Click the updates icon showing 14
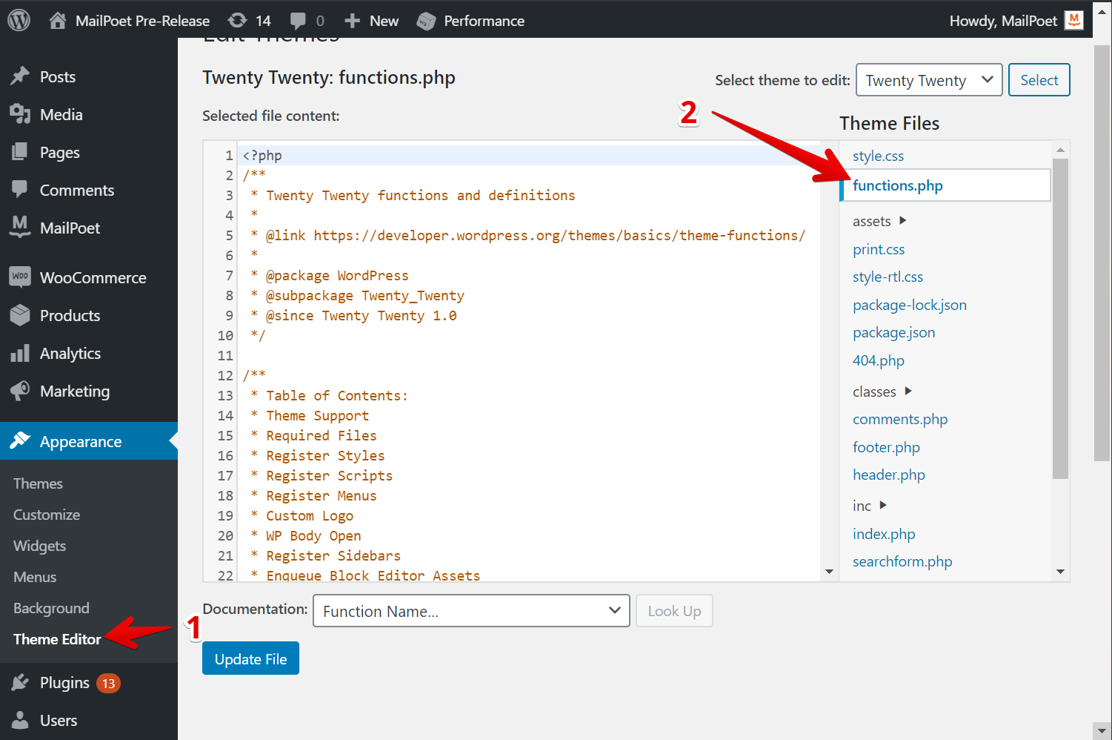Screen dimensions: 1112x740 [x=238, y=21]
